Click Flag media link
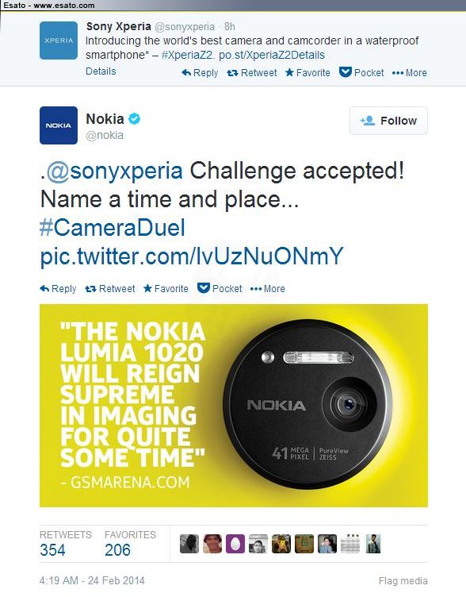 [403, 580]
